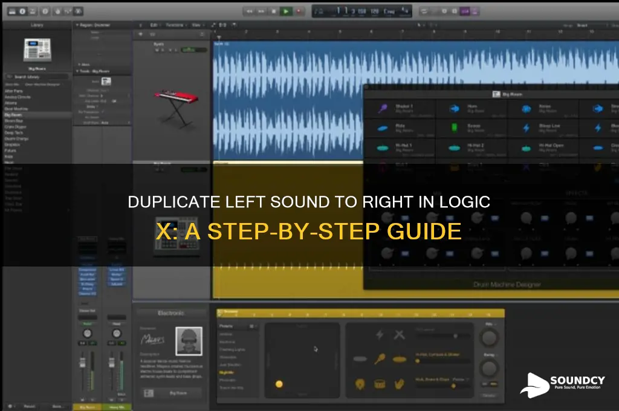The height and width of the screenshot is (411, 619).
Task: Open the View menu in the tracks area
Action: point(197,25)
